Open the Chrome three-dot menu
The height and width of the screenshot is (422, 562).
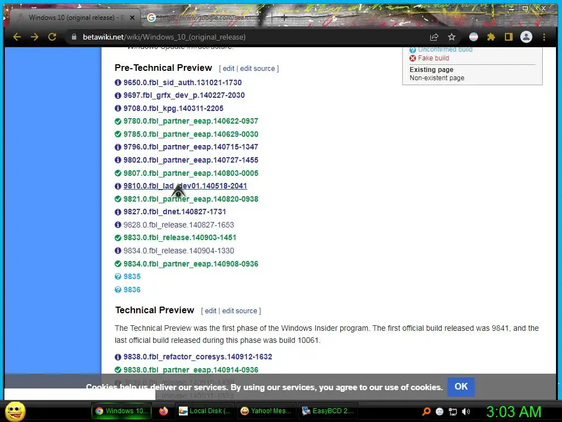click(544, 37)
